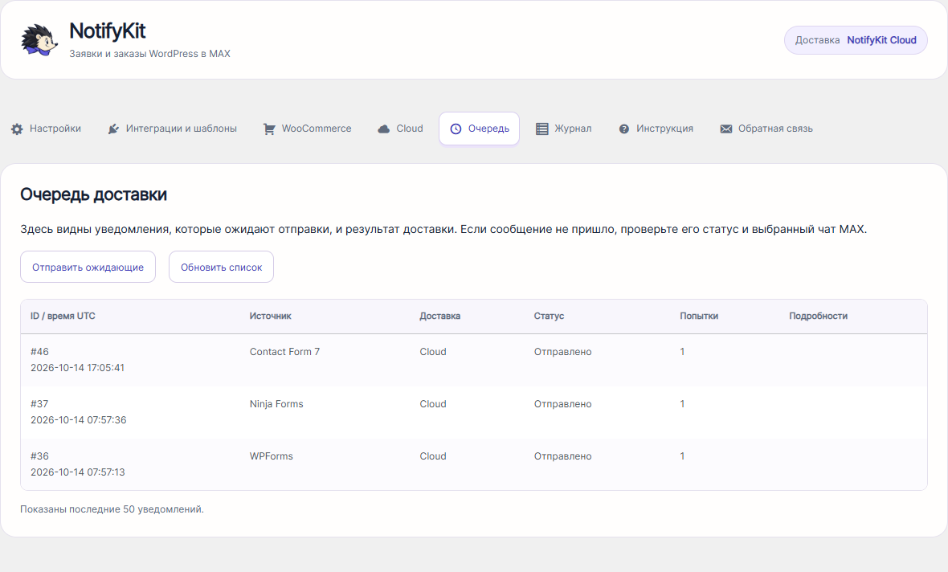Click the timestamp 2026-10-14 07:57:36
948x572 pixels.
point(79,419)
